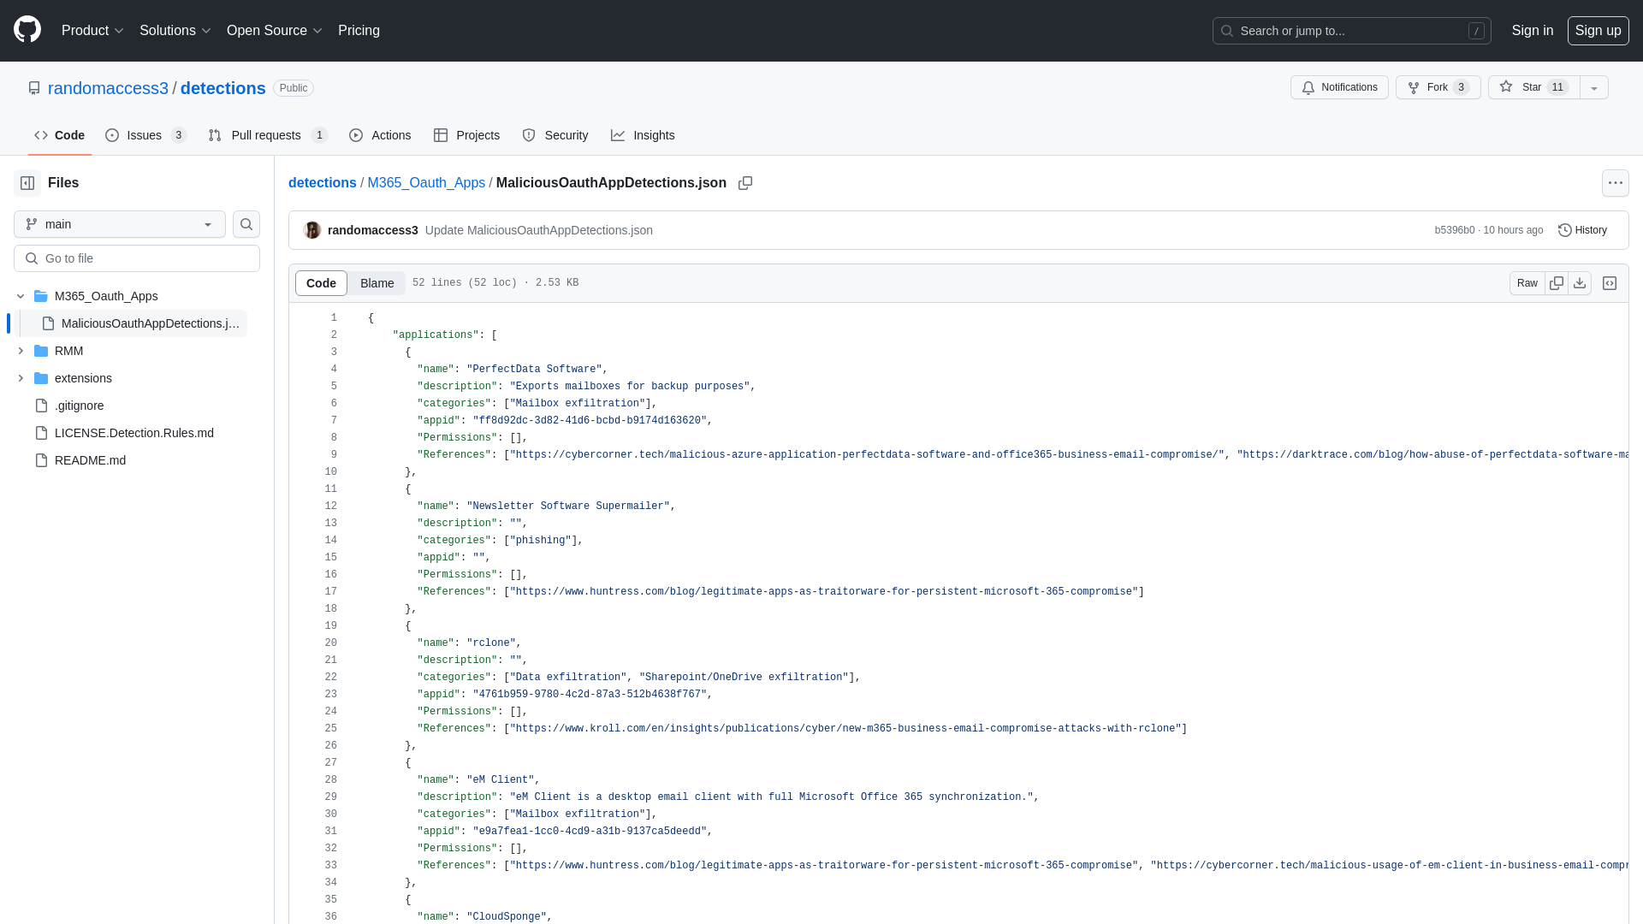The width and height of the screenshot is (1643, 924).
Task: Open the star lists dropdown arrow
Action: pos(1594,87)
